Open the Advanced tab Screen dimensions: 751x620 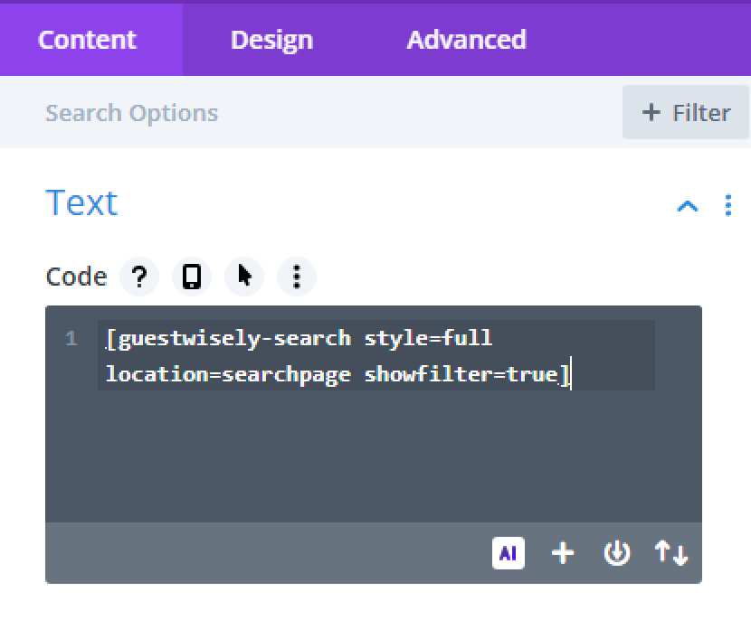click(466, 40)
